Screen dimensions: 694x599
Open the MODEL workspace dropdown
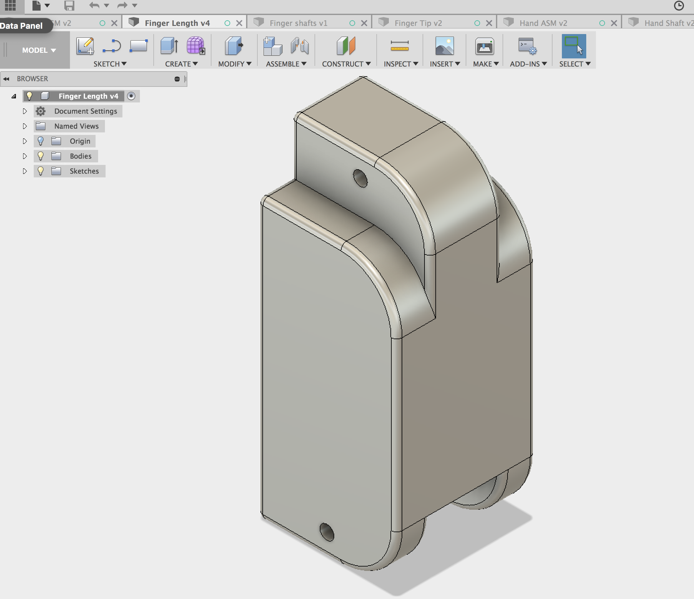click(39, 50)
